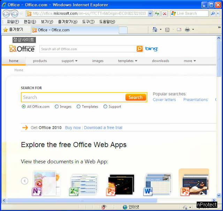This screenshot has width=223, height=211.
Task: Click the Refresh page icon
Action: click(157, 14)
